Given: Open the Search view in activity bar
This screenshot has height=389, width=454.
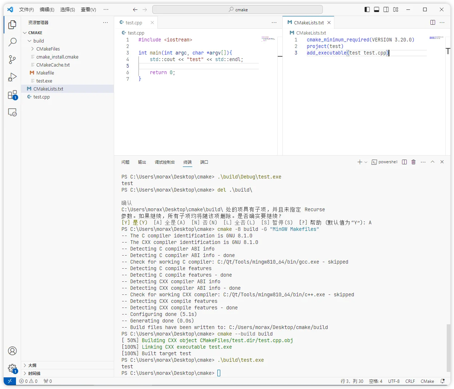Looking at the screenshot, I should (x=12, y=42).
